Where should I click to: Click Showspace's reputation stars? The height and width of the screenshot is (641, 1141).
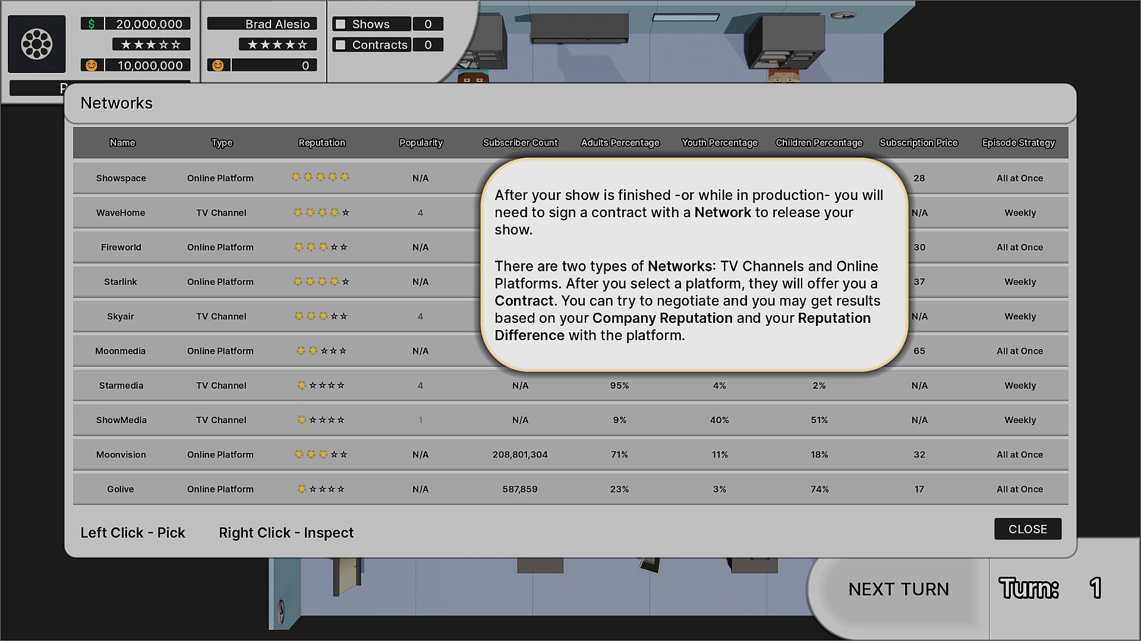pyautogui.click(x=320, y=177)
